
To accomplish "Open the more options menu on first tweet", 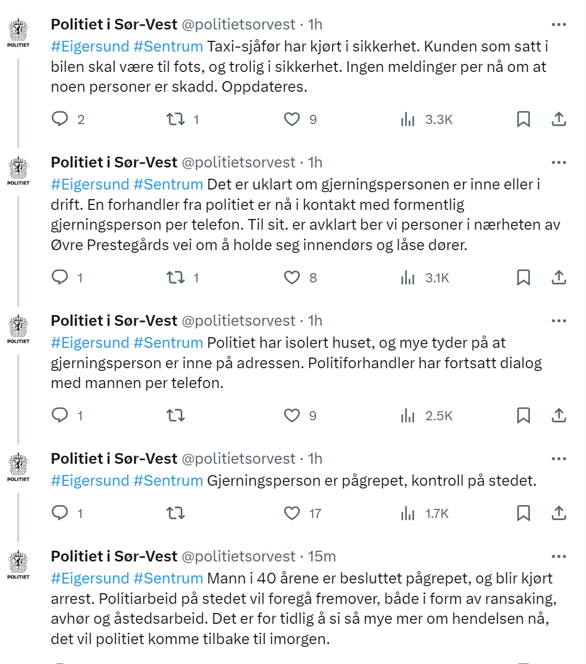I will click(x=560, y=24).
